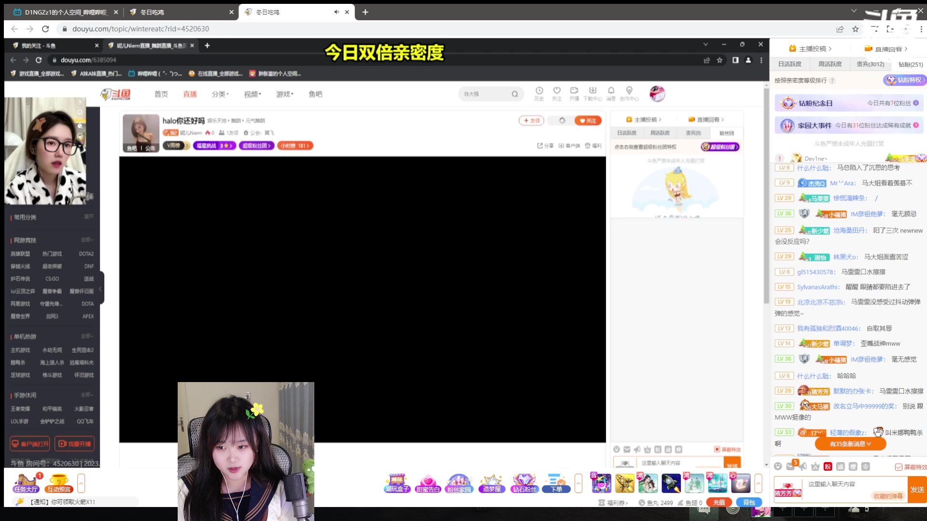The image size is (927, 521).
Task: Select the golden rocket gift
Action: [x=625, y=483]
